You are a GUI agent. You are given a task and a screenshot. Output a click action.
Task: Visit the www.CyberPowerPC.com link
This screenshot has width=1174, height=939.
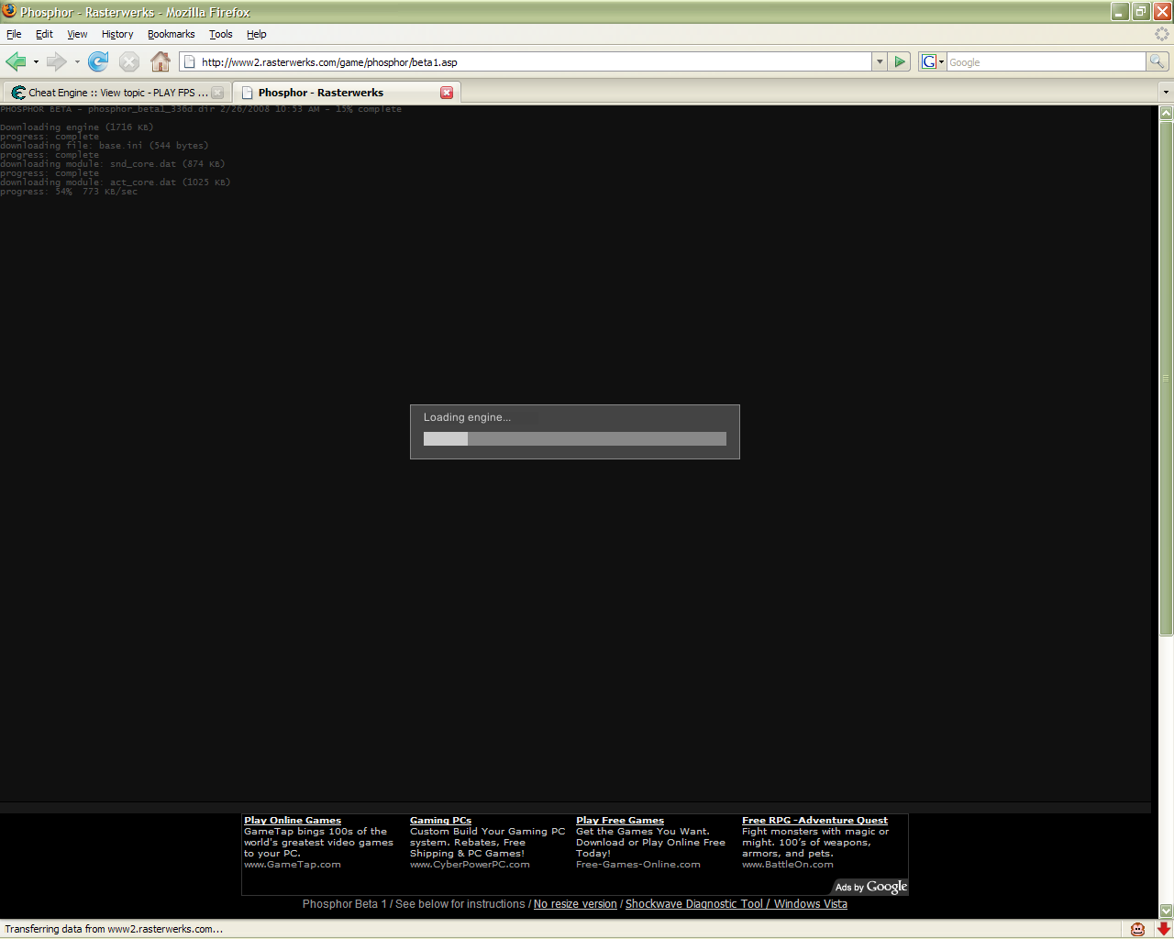click(470, 865)
